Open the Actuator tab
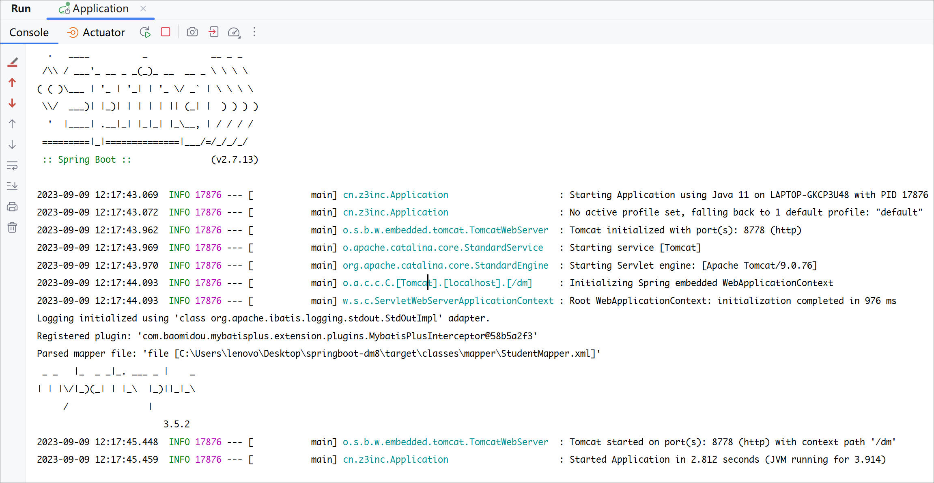934x483 pixels. pos(95,32)
